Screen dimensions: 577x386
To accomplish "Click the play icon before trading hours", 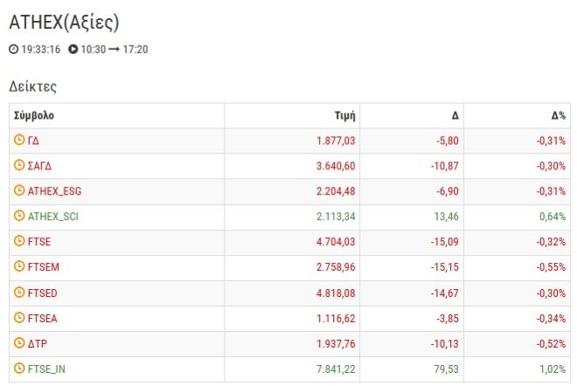I will tap(73, 49).
